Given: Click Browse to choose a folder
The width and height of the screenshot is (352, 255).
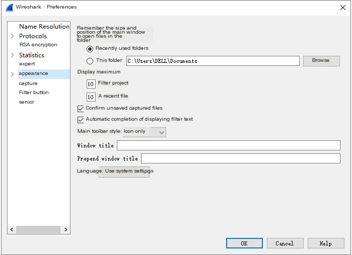Looking at the screenshot, I should tap(321, 61).
